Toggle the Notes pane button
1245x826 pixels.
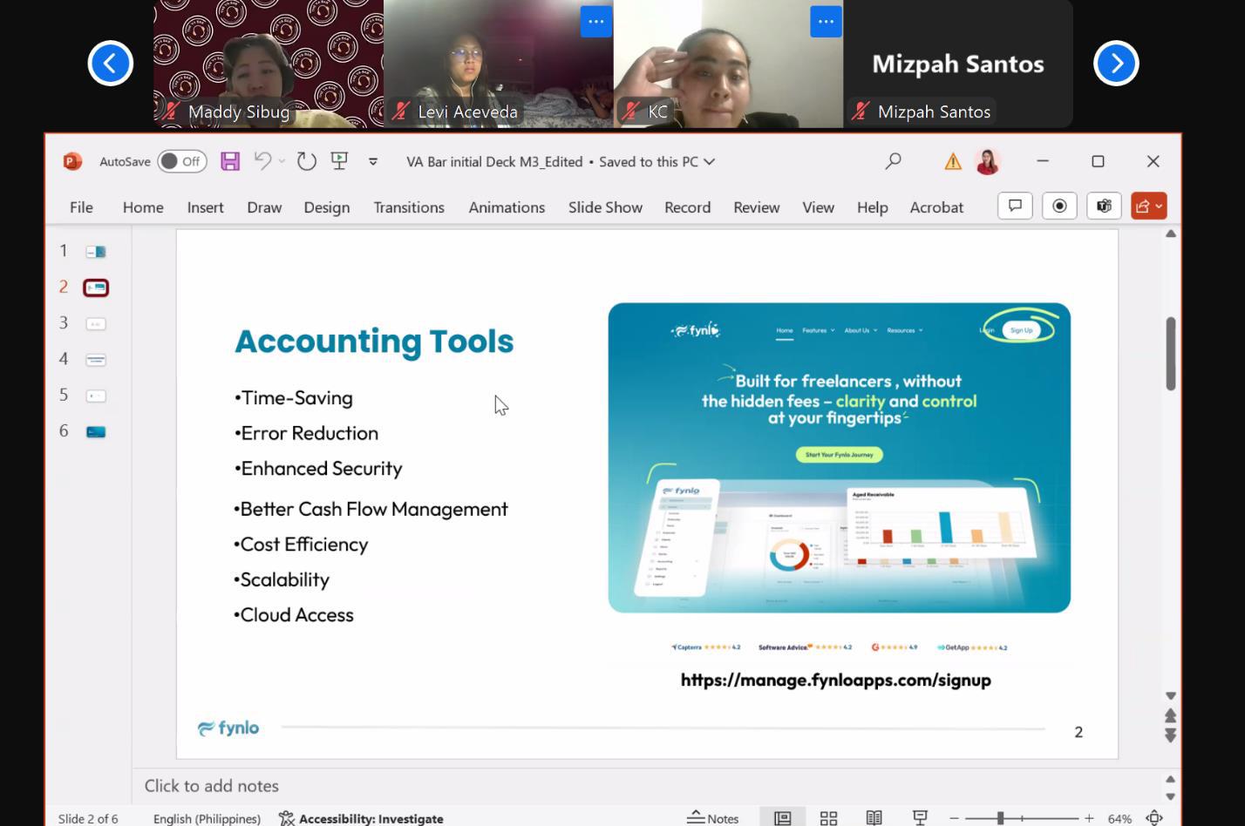[713, 818]
